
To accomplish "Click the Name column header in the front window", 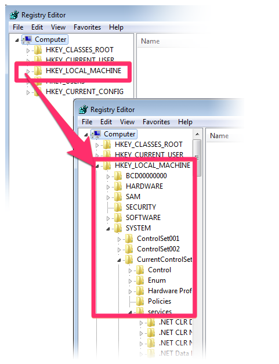I will [219, 136].
